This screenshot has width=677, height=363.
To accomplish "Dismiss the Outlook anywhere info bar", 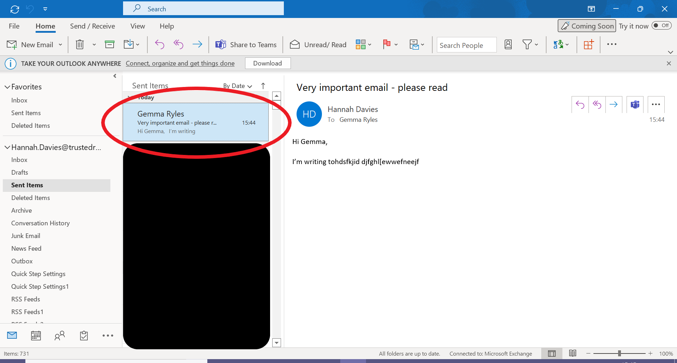I will (x=669, y=63).
